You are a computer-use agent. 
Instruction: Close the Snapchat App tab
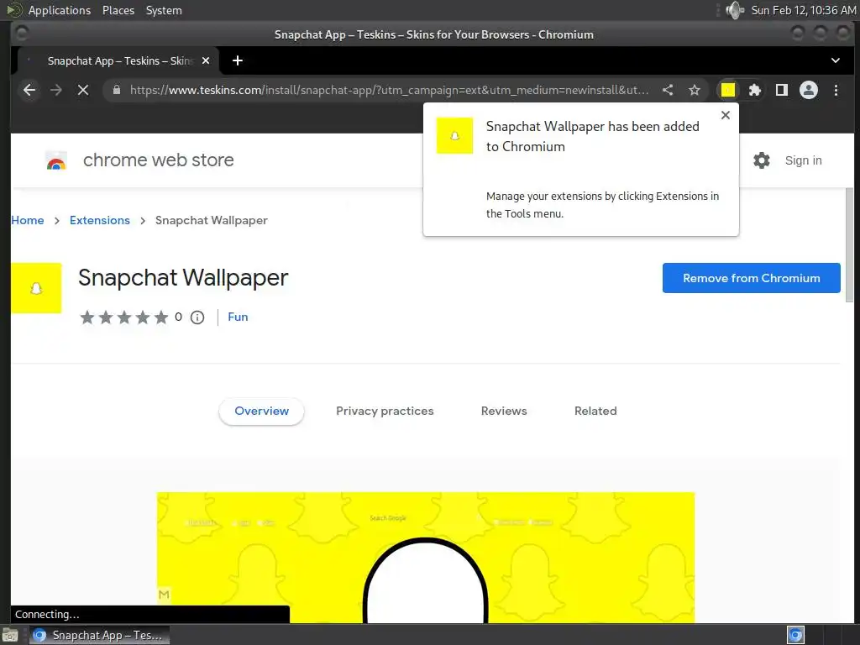[x=206, y=60]
